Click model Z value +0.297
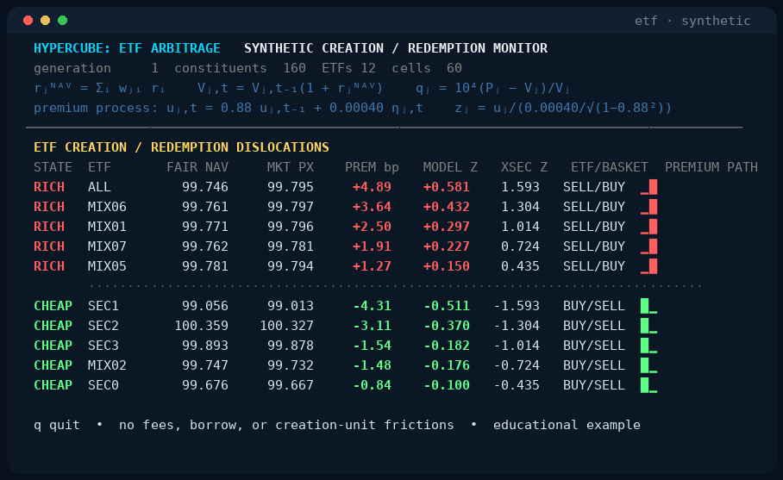Screen dimensions: 783x480 (447, 227)
